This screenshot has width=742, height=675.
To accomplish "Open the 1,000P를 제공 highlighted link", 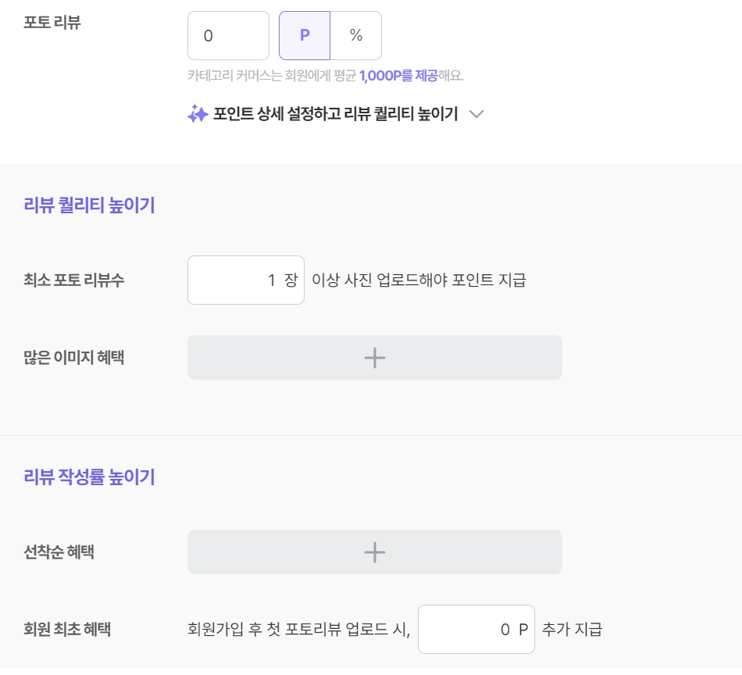I will tap(398, 76).
